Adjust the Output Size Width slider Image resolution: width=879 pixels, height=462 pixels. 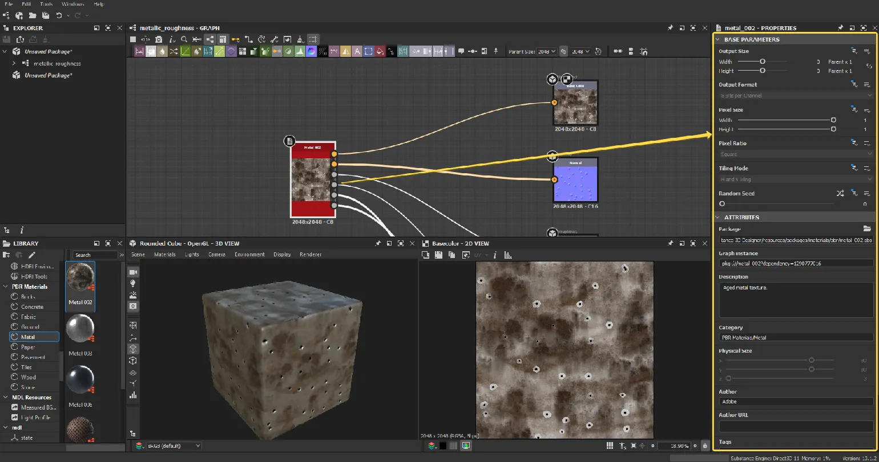point(762,62)
